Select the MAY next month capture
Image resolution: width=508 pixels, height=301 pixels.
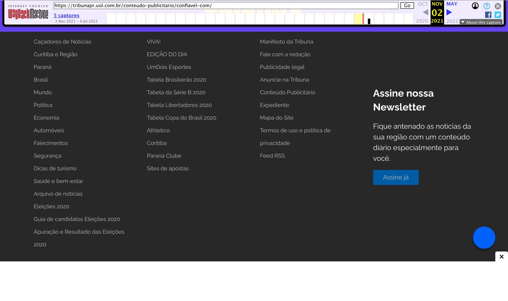click(x=452, y=4)
